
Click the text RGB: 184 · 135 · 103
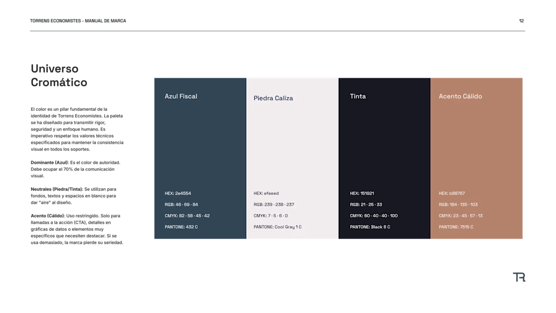click(x=458, y=205)
